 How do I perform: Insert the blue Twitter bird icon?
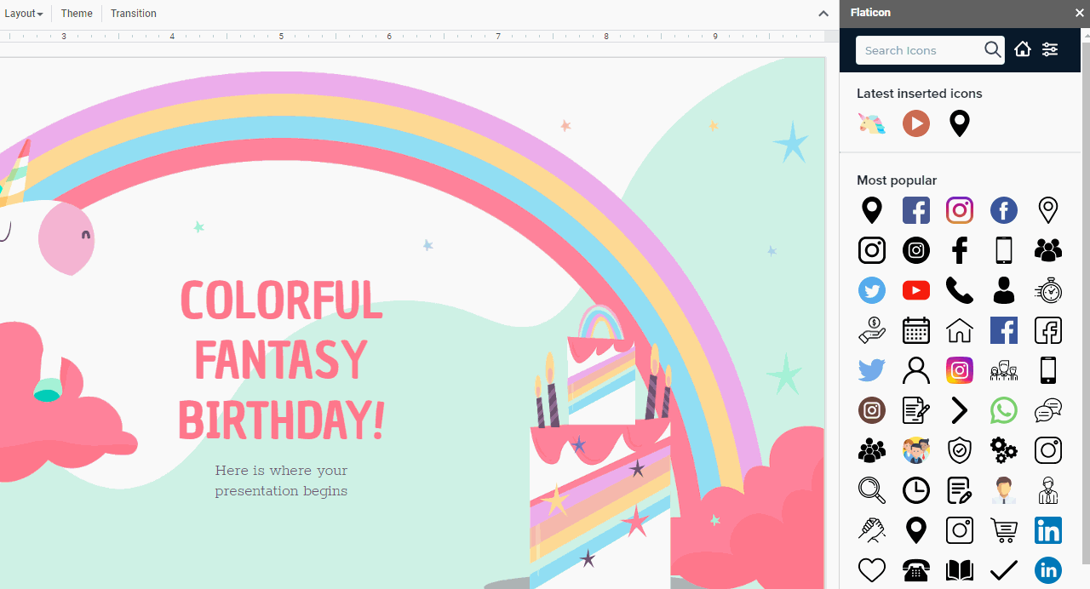pyautogui.click(x=872, y=370)
